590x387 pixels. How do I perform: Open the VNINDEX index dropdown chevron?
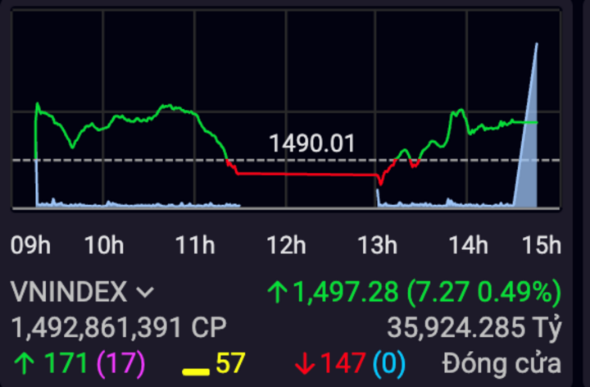(145, 293)
